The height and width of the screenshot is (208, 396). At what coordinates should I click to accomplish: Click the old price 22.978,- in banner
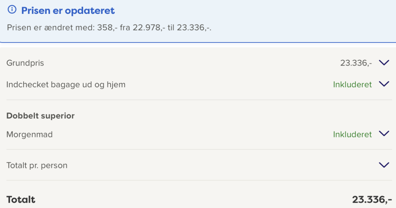pos(149,27)
